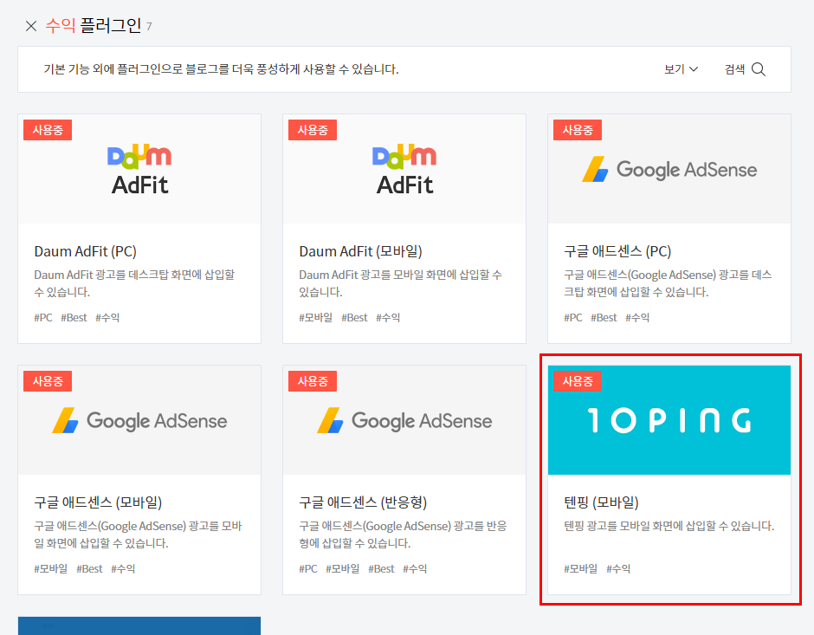Click 사용중 badge on 구글 애드센스 (PC)
814x635 pixels.
click(578, 130)
